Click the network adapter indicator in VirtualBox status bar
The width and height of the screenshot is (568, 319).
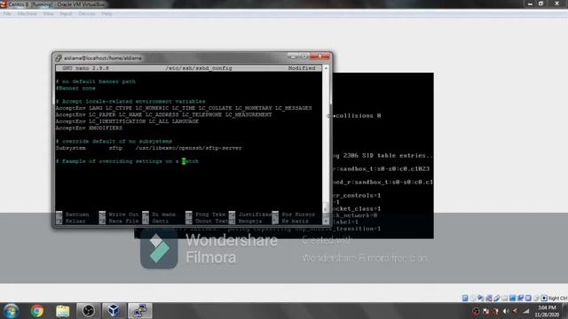click(489, 298)
